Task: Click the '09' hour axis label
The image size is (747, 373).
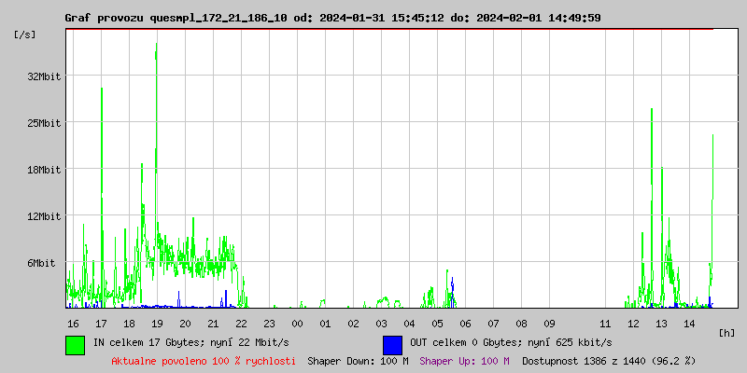Action: pyautogui.click(x=549, y=324)
